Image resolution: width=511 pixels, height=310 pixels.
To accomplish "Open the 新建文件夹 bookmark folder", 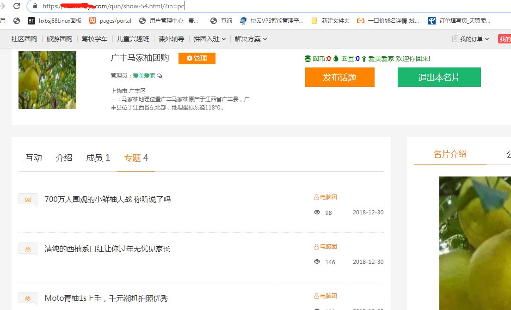I will (x=331, y=21).
